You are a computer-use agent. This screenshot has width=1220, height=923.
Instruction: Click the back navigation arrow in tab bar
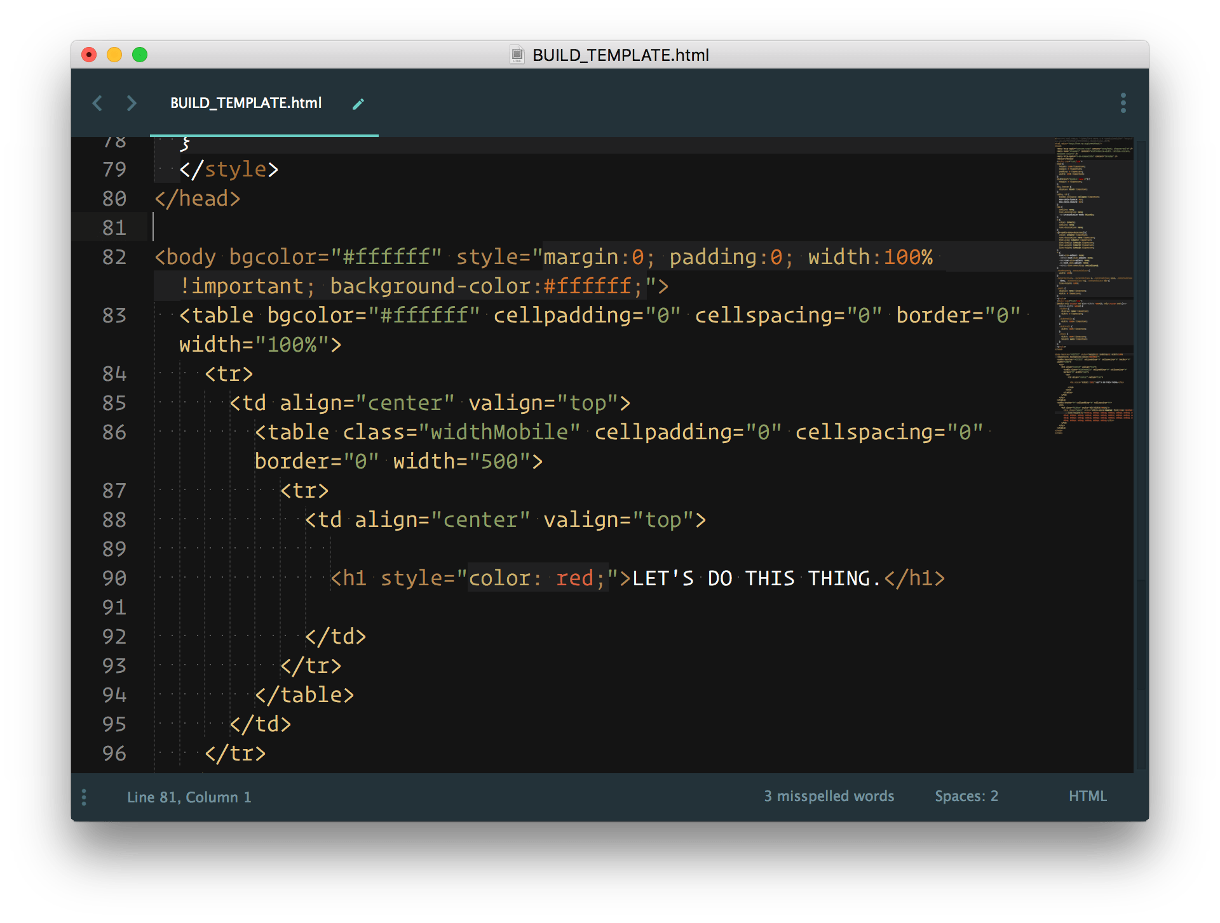pyautogui.click(x=97, y=103)
